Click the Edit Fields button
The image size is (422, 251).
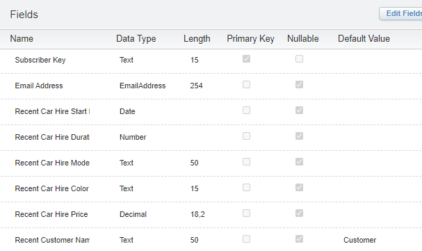(401, 13)
